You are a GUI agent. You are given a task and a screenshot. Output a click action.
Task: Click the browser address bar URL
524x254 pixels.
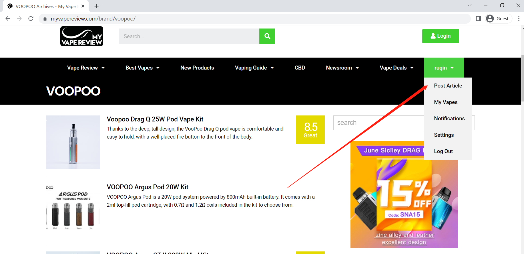coord(93,19)
